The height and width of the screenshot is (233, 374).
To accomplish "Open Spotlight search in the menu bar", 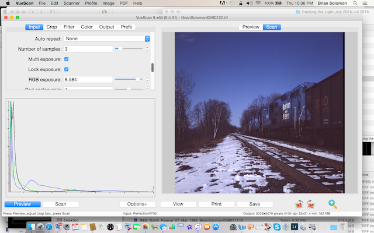I will coord(355,3).
